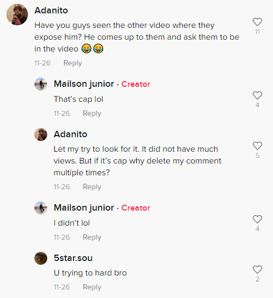Open 5star.sou username link
The width and height of the screenshot is (273, 298).
coord(73,258)
